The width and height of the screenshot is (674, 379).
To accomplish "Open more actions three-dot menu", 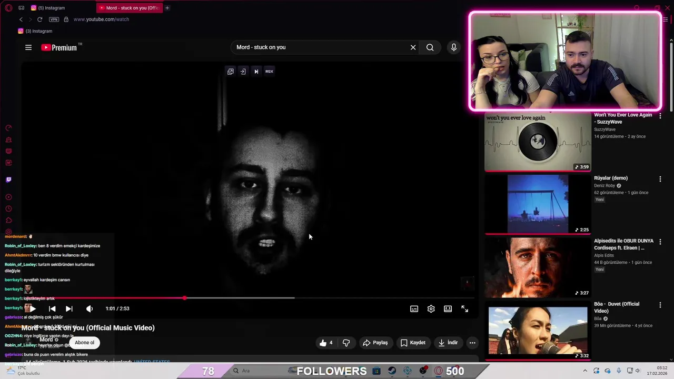I will coord(472,343).
